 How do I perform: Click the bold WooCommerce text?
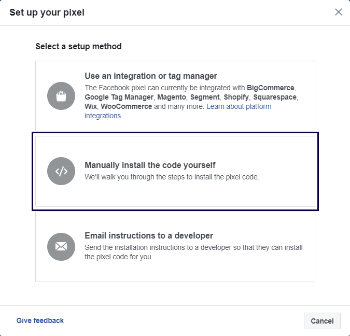[x=127, y=106]
